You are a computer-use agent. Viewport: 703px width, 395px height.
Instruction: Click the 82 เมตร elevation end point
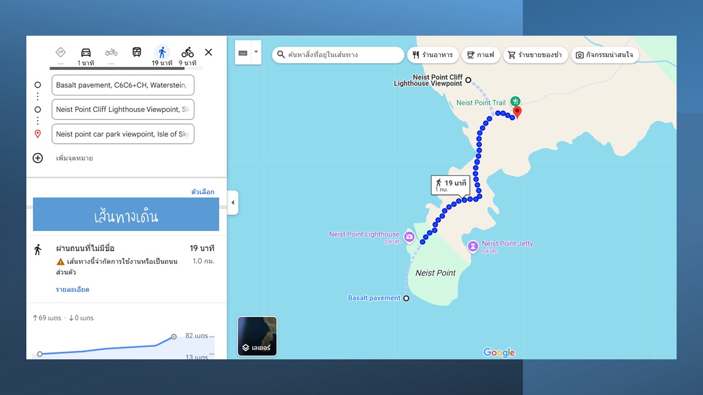(174, 336)
